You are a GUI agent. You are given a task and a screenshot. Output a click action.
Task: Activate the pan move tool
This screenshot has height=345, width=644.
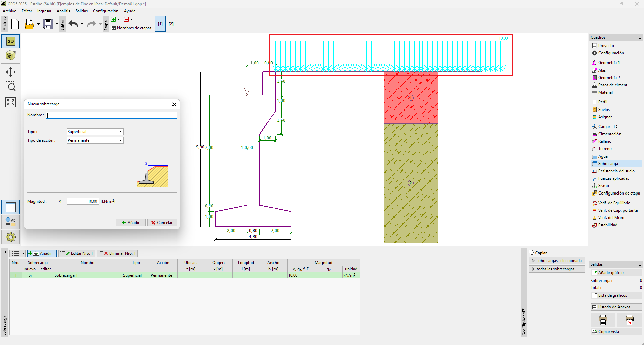click(11, 72)
